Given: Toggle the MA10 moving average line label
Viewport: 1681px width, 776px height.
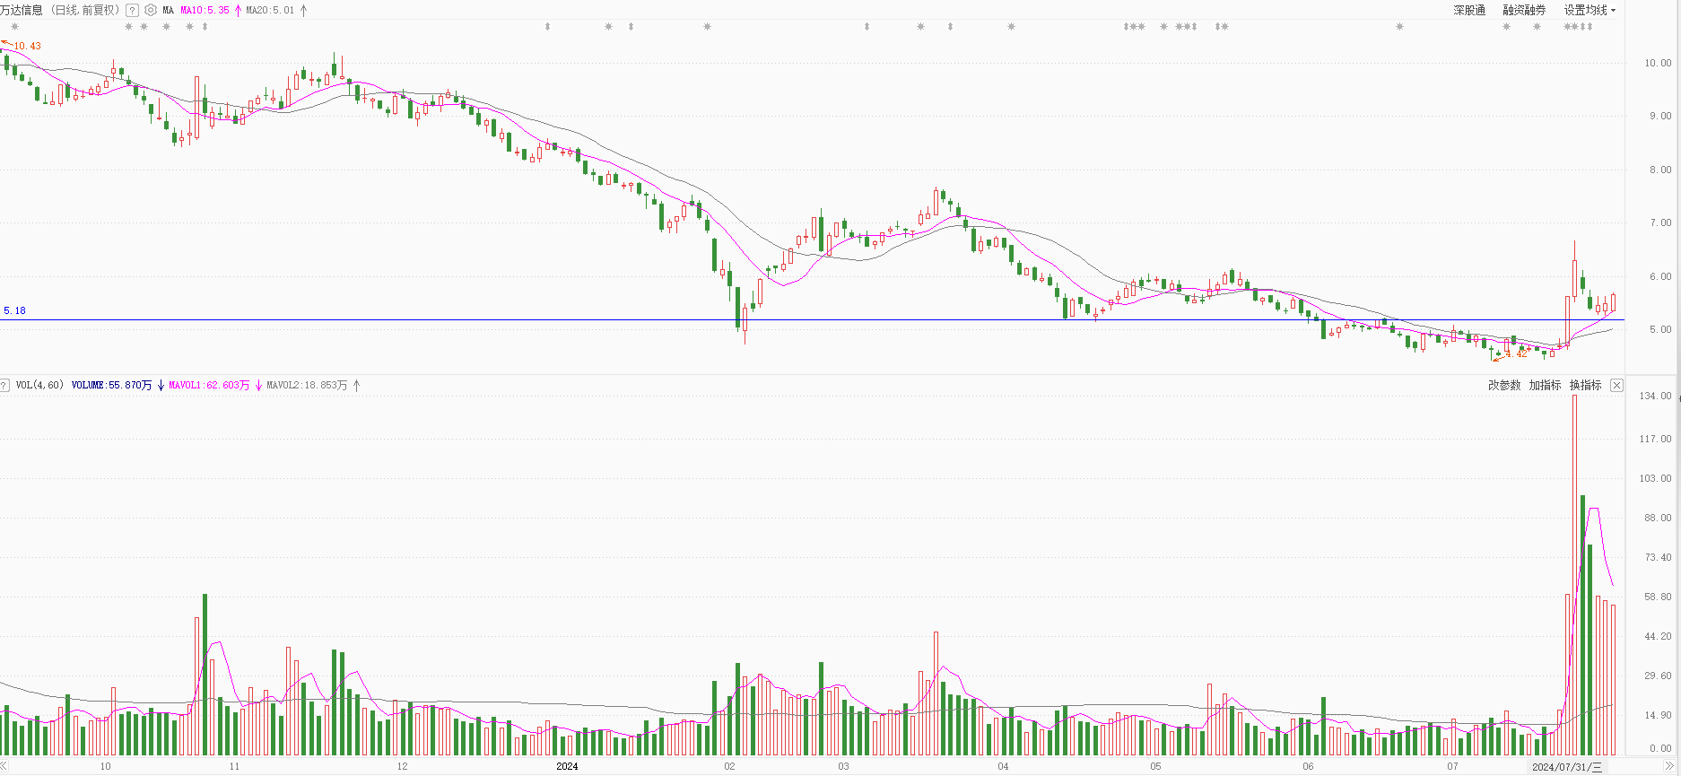Looking at the screenshot, I should coord(205,11).
